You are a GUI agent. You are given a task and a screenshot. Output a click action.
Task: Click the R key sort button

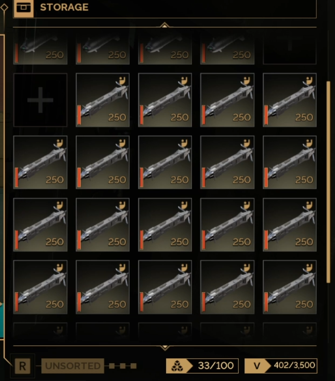pos(23,366)
